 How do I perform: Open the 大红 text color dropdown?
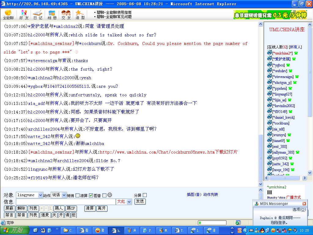click(x=124, y=202)
